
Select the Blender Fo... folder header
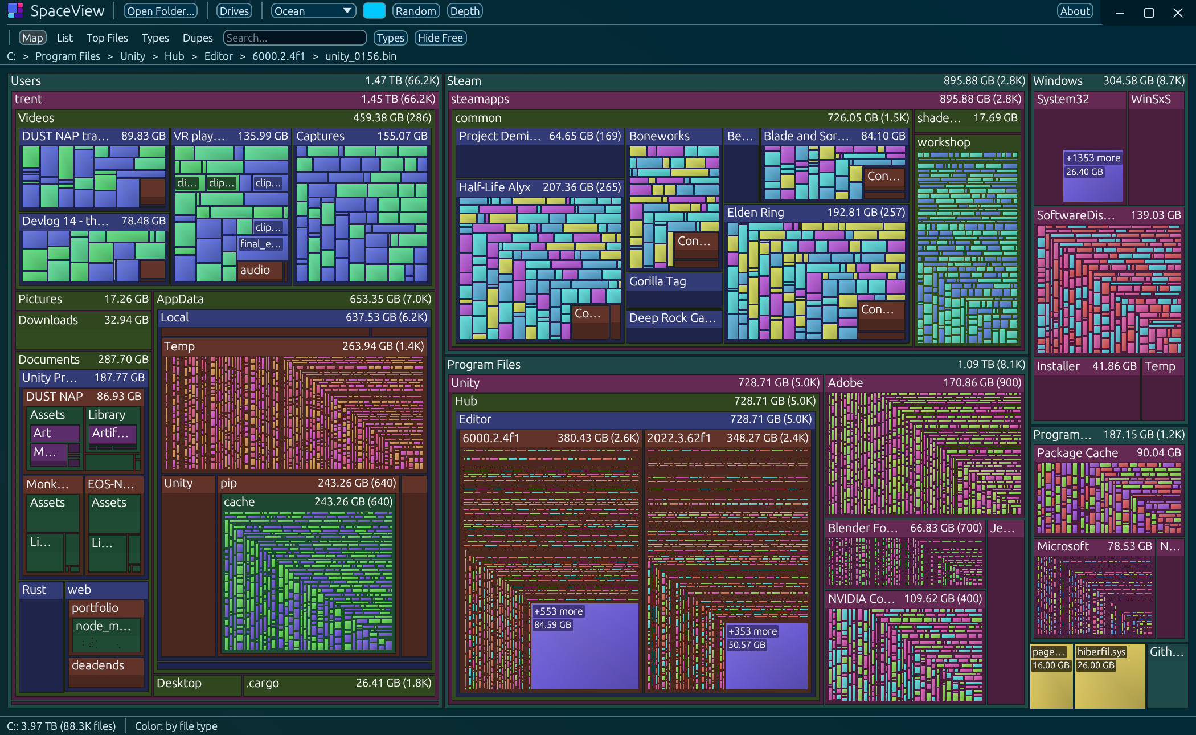point(905,528)
